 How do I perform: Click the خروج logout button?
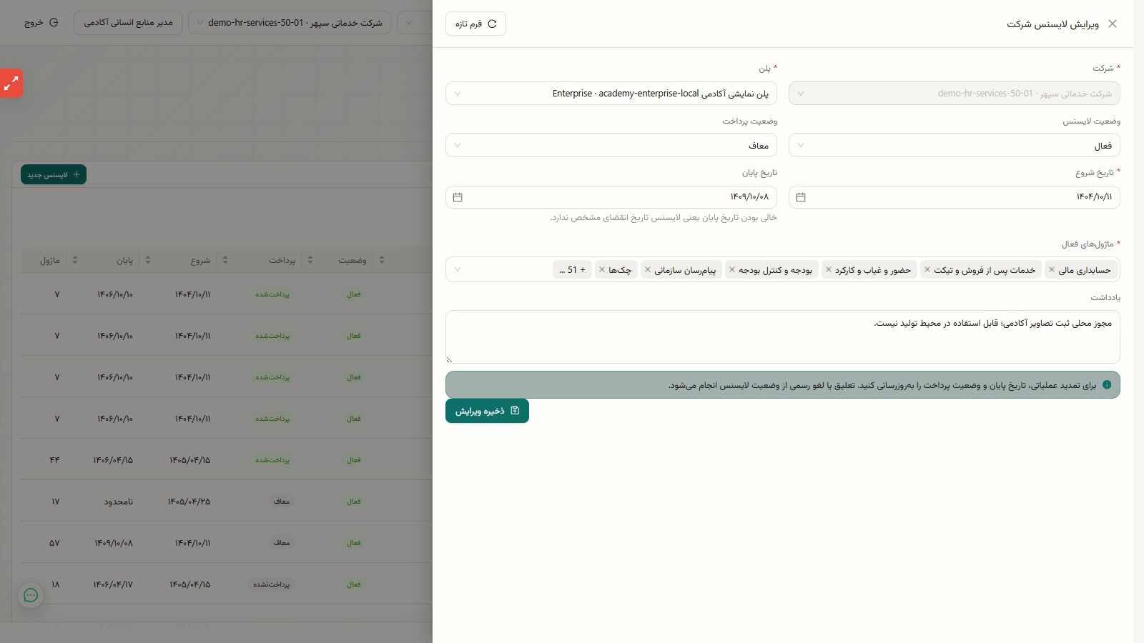point(41,23)
